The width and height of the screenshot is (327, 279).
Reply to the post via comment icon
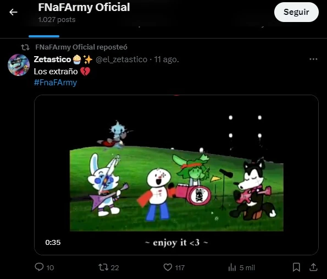tap(39, 267)
